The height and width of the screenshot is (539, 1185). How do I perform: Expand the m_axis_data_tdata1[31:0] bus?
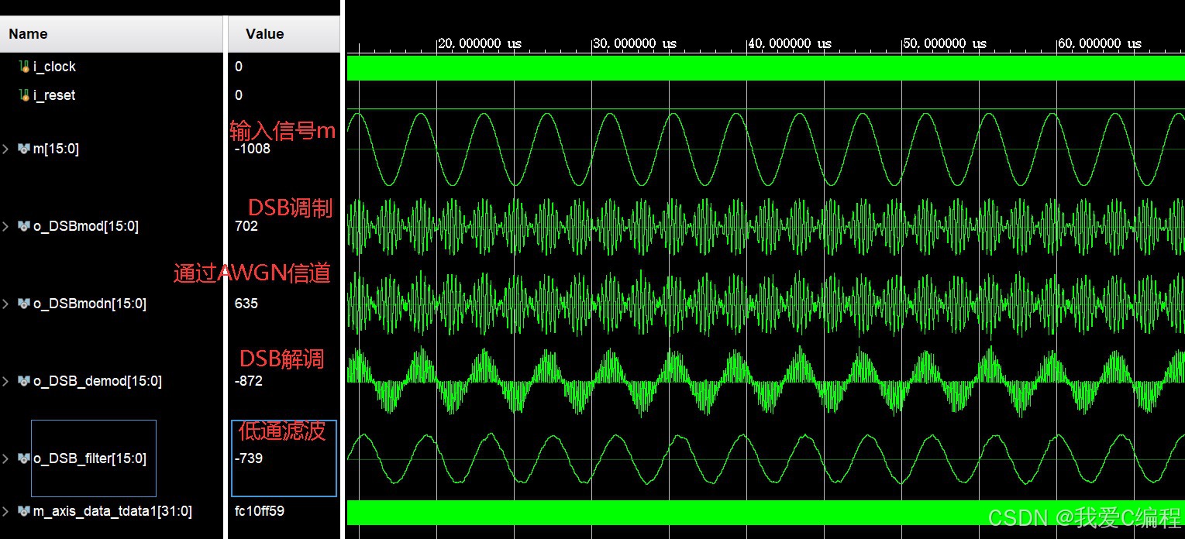pos(6,511)
